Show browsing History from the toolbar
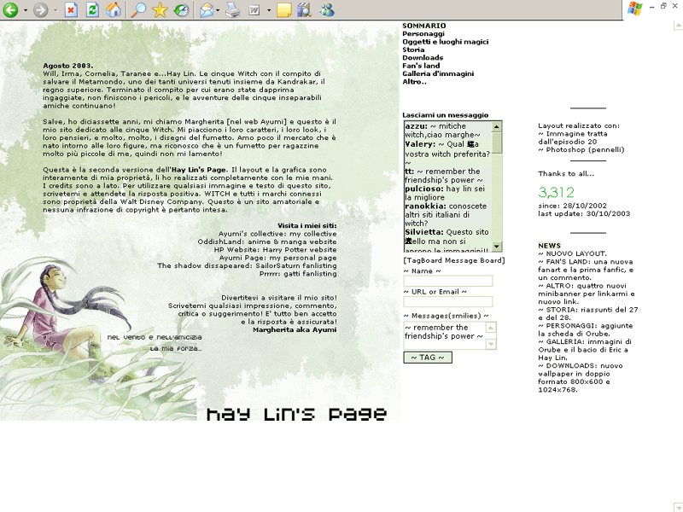The width and height of the screenshot is (683, 512). click(181, 9)
